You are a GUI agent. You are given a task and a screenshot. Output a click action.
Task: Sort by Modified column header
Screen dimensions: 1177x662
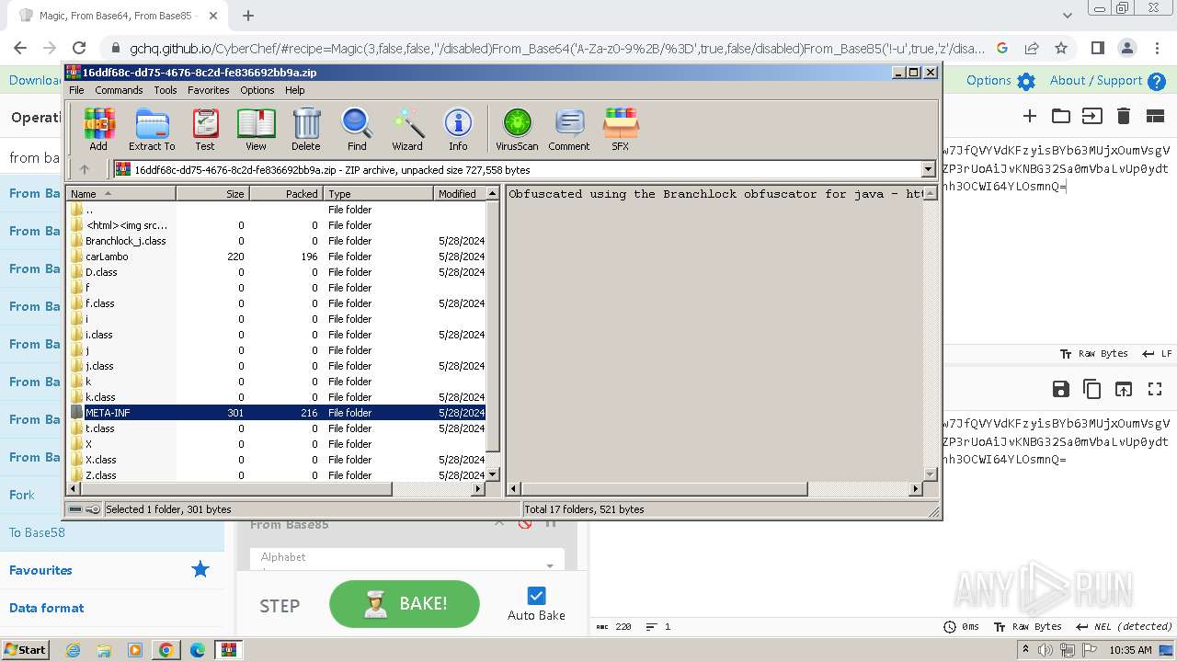click(x=460, y=194)
